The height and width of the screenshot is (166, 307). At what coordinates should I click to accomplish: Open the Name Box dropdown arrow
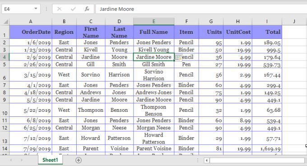point(36,9)
